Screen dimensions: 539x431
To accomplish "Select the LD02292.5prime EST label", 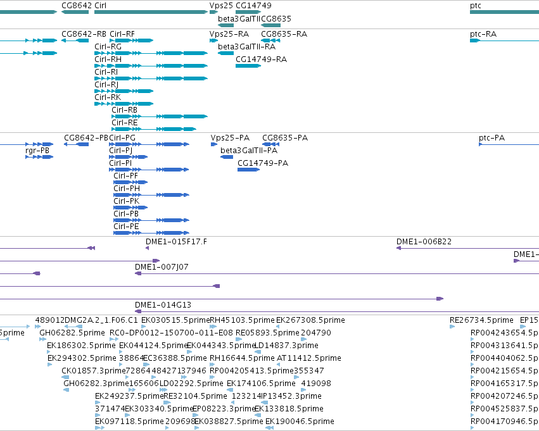I will [x=191, y=384].
